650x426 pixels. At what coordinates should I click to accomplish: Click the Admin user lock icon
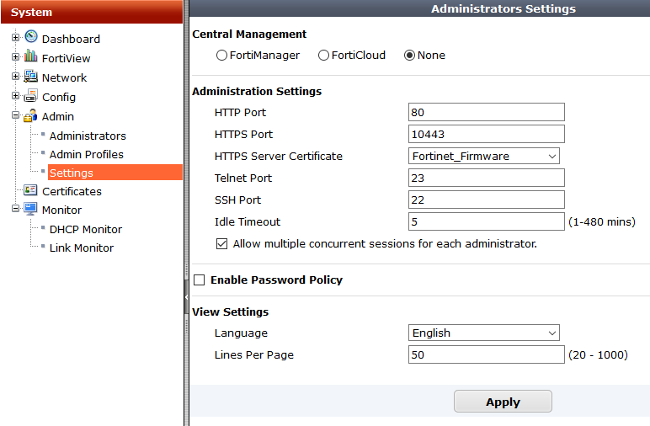[31, 116]
